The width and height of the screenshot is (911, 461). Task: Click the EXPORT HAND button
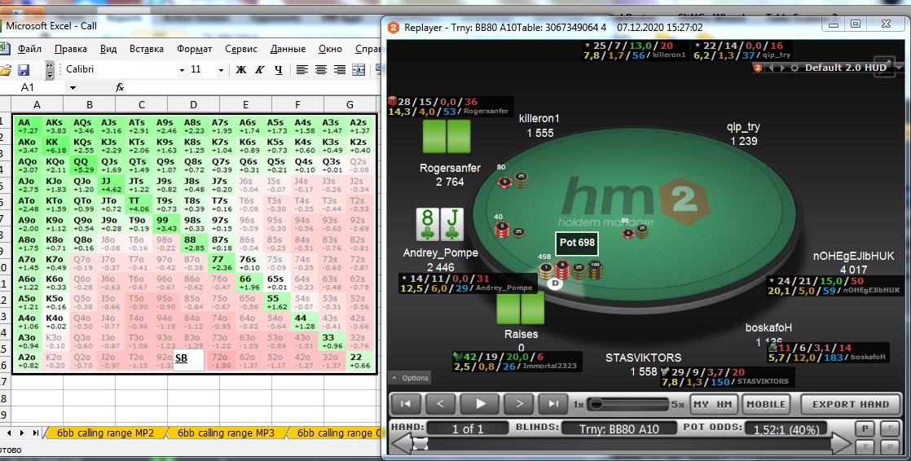pyautogui.click(x=851, y=405)
